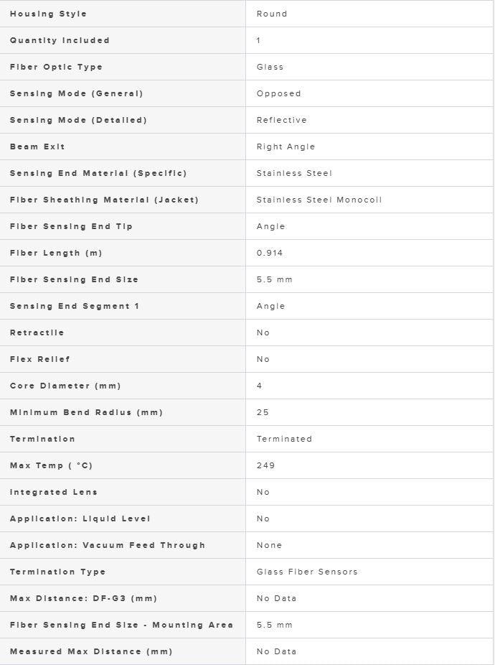Click the Integrated Lens row label
495x665 pixels.
(53, 492)
